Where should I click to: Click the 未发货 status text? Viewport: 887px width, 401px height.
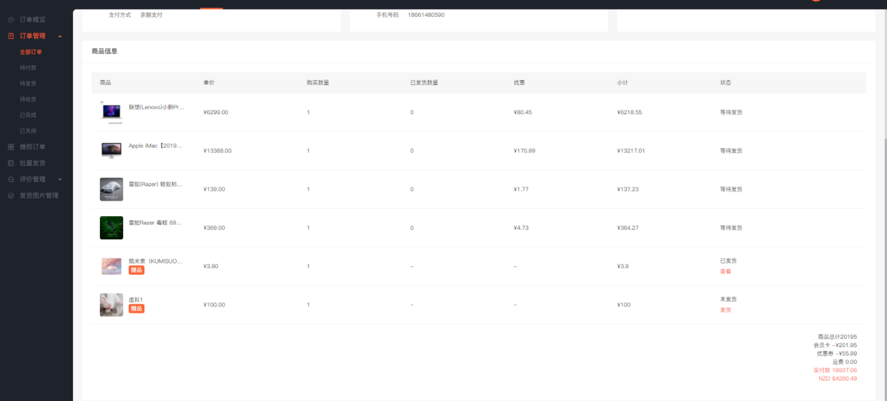[x=729, y=299]
